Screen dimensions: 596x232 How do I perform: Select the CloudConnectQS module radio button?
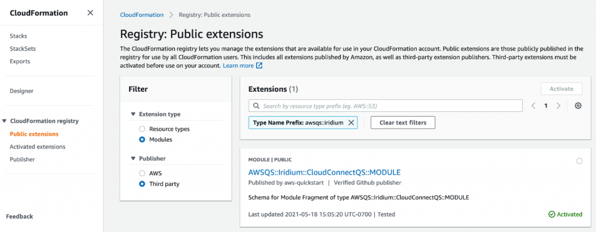tap(579, 161)
